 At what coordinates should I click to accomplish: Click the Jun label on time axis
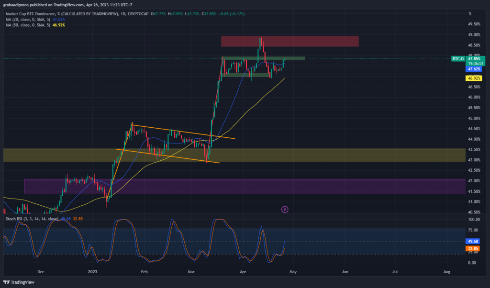pos(345,272)
